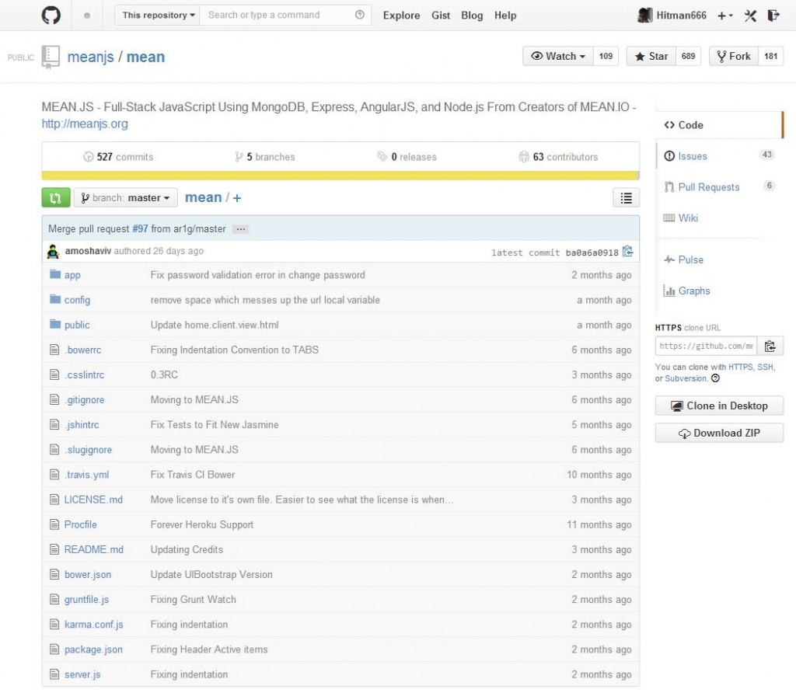Expand the commit message ellipsis

tap(240, 229)
